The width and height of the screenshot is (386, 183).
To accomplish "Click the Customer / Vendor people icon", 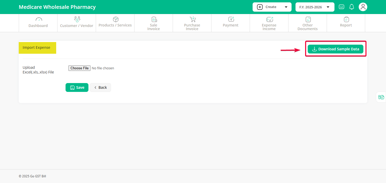I will (77, 19).
